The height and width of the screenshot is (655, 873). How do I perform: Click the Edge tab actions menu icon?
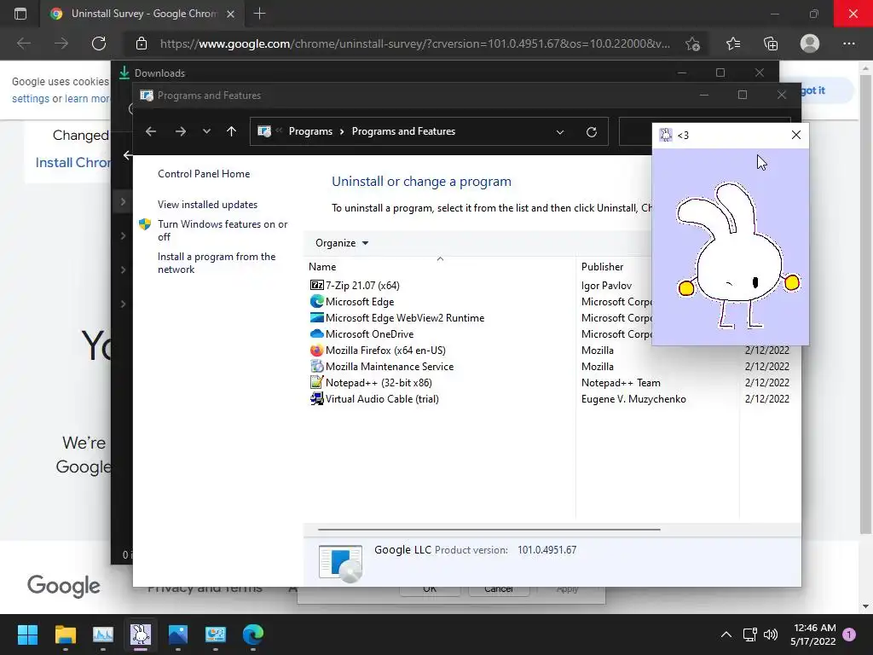(x=20, y=14)
